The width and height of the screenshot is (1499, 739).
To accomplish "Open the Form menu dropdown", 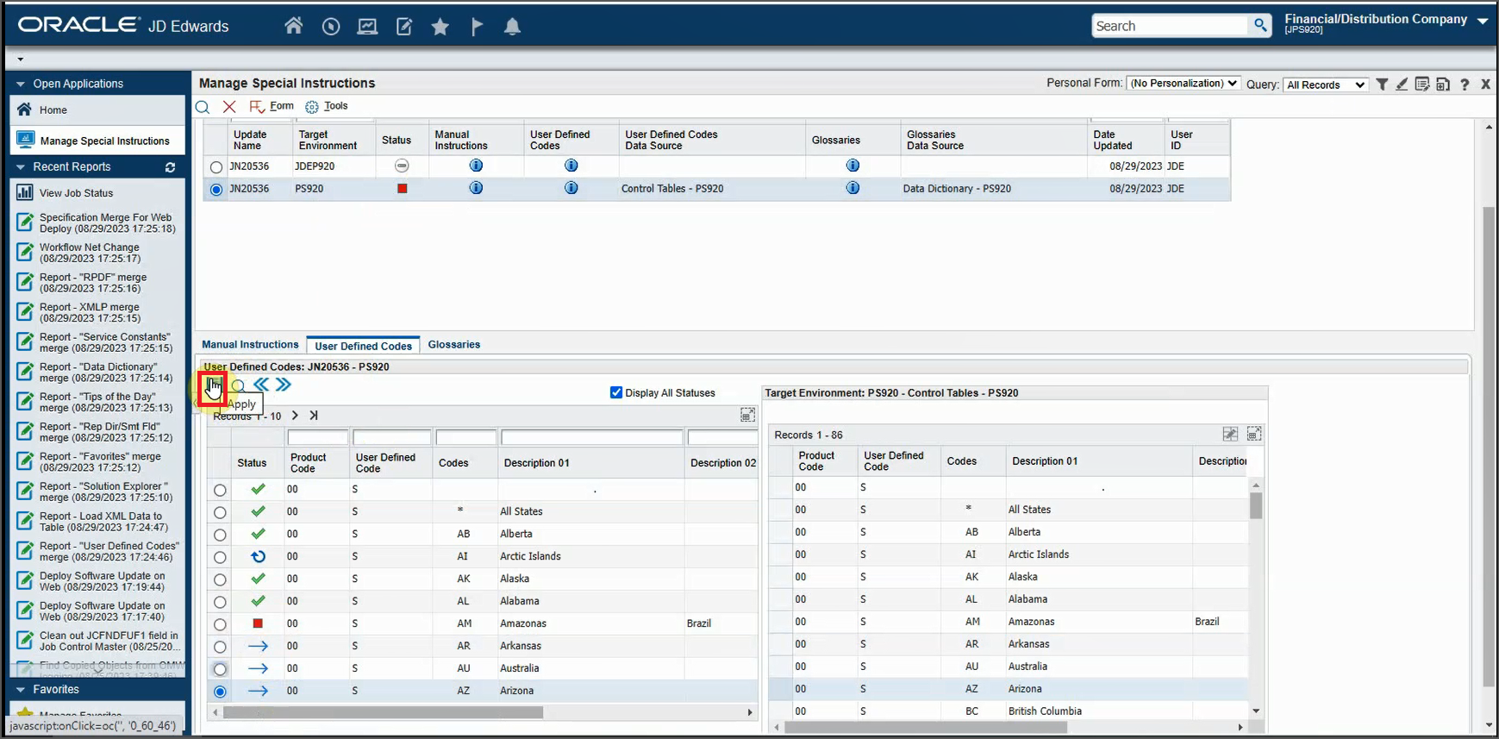I will click(272, 106).
